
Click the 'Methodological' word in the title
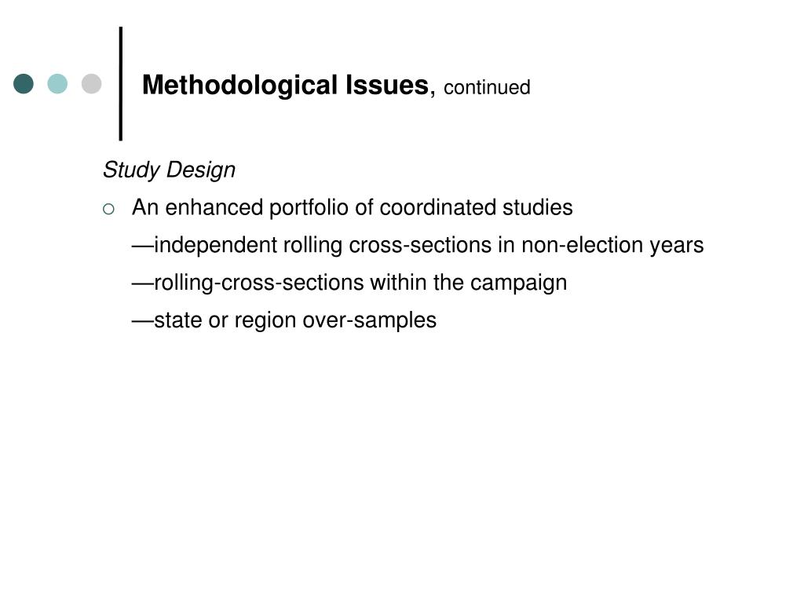tap(240, 86)
